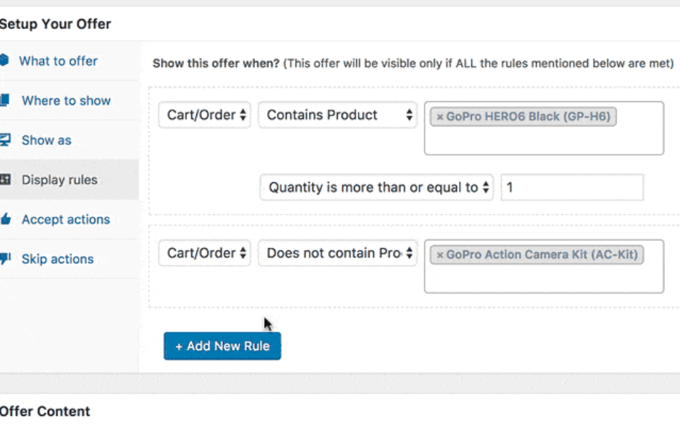Click the Add New Rule button

pos(222,346)
